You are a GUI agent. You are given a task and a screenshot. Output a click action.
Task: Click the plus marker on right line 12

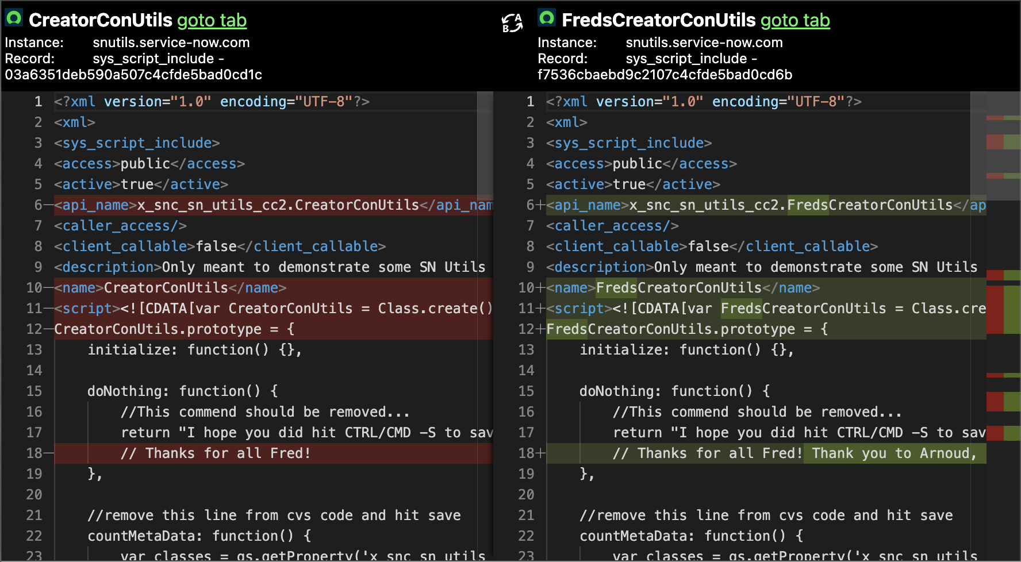point(540,329)
